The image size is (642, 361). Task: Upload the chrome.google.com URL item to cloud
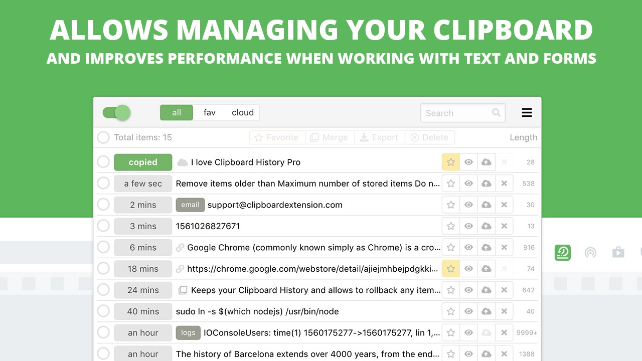(x=486, y=269)
